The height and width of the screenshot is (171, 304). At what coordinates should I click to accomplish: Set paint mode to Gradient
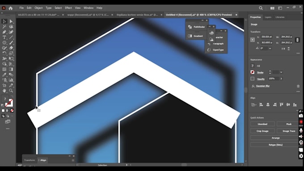(7, 111)
